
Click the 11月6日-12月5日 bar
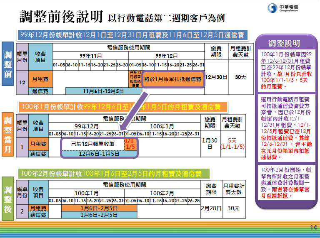(x=104, y=91)
